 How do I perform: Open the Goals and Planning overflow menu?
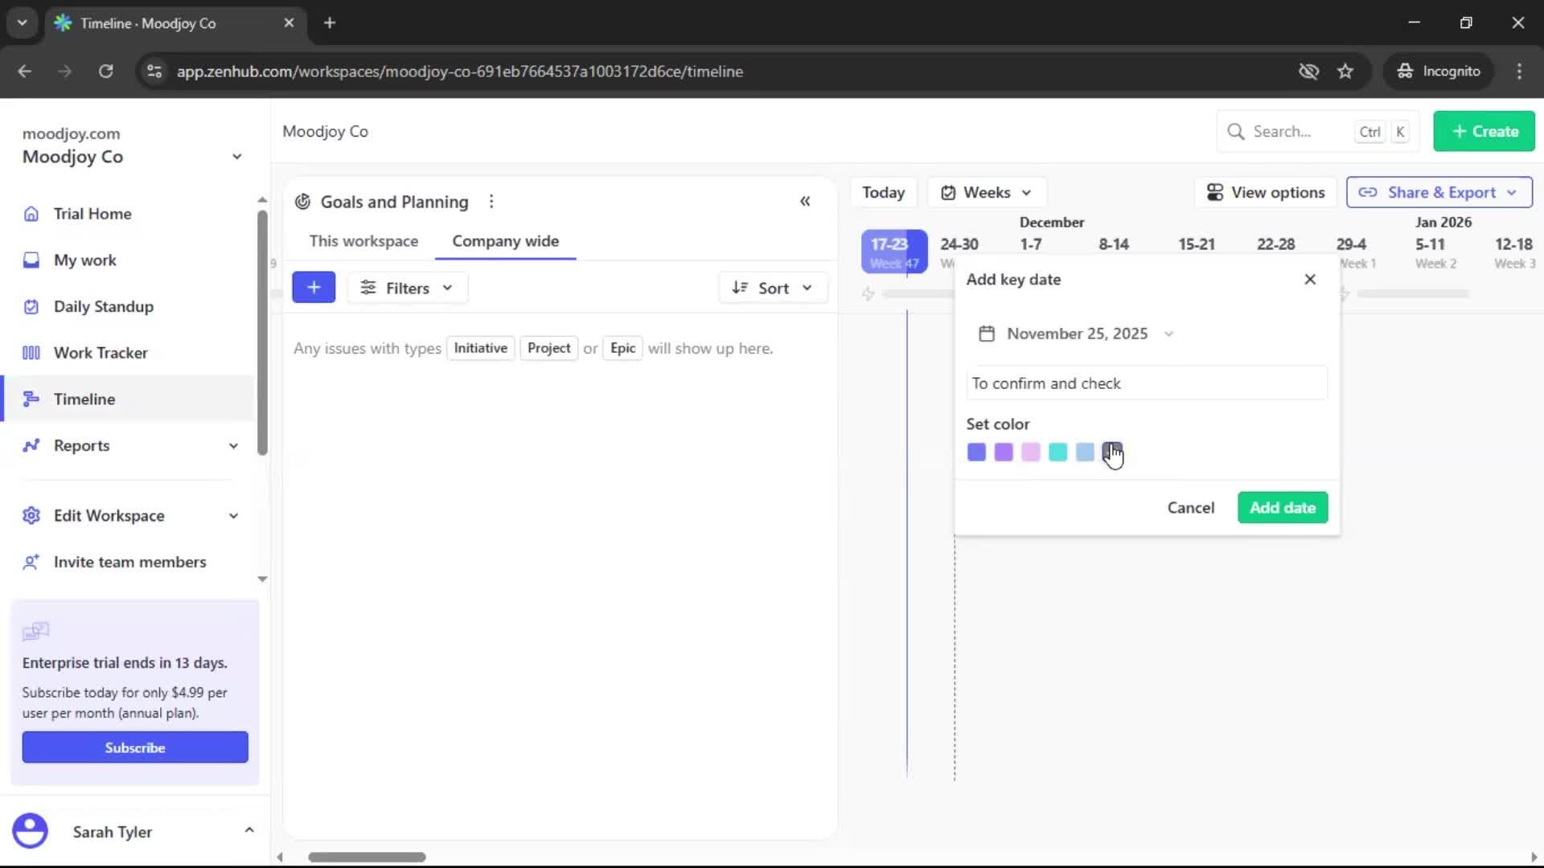click(x=491, y=201)
